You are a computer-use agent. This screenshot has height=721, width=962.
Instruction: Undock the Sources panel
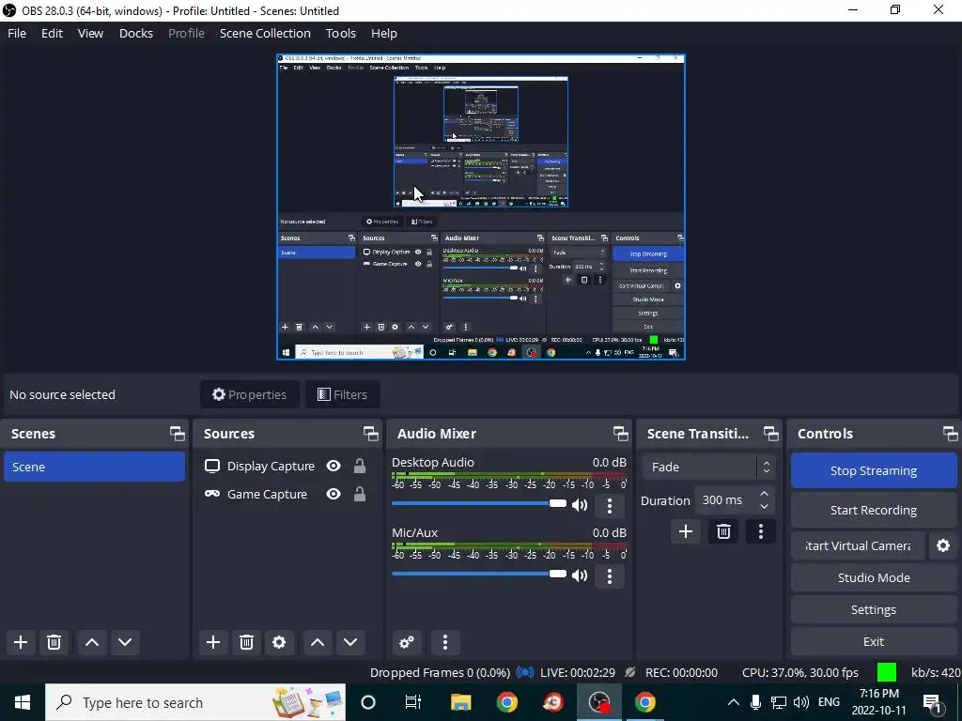[x=370, y=434]
